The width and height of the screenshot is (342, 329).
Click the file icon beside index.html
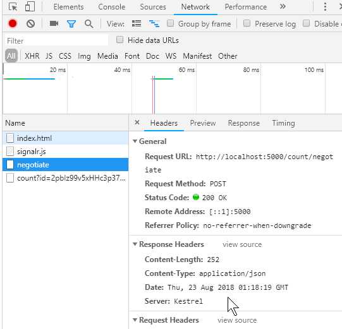pos(10,138)
